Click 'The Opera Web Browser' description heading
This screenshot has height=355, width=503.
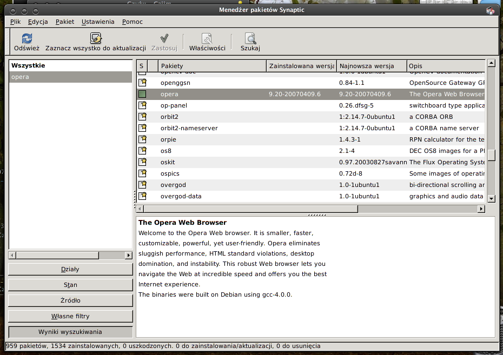[x=182, y=223]
